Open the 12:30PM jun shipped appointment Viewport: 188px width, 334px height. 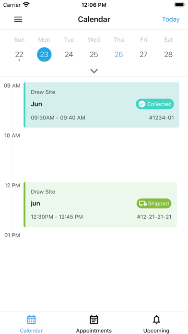coord(100,204)
